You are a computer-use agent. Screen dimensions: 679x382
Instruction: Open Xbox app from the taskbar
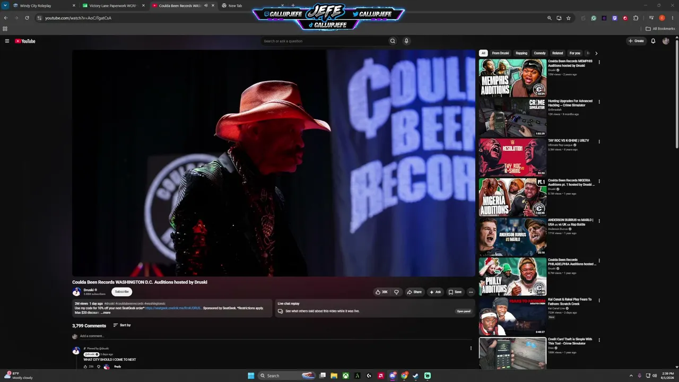345,376
